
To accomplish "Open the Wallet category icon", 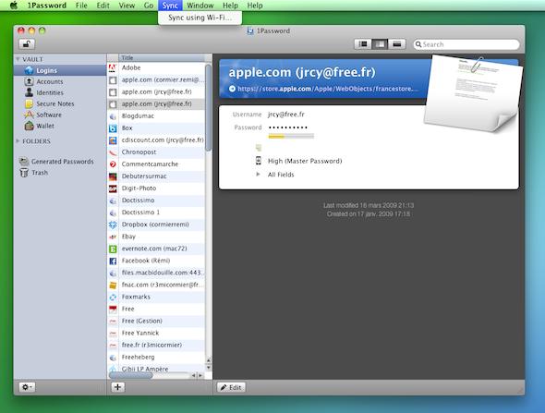I will pos(29,126).
